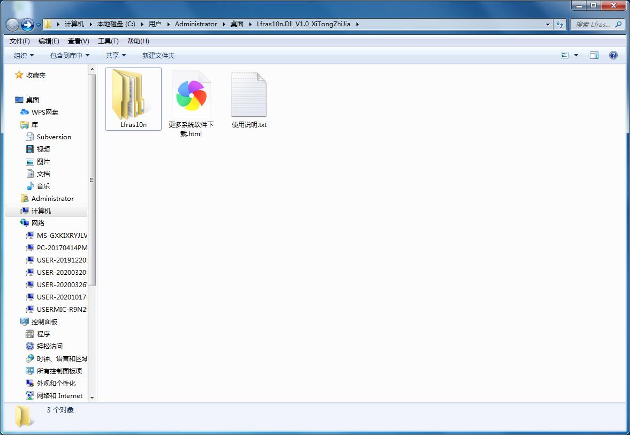Click the 计算机 breadcrumb in address bar
The image size is (630, 435).
click(x=74, y=24)
